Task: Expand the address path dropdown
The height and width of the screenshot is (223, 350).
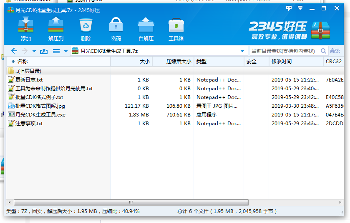Action: coord(242,51)
